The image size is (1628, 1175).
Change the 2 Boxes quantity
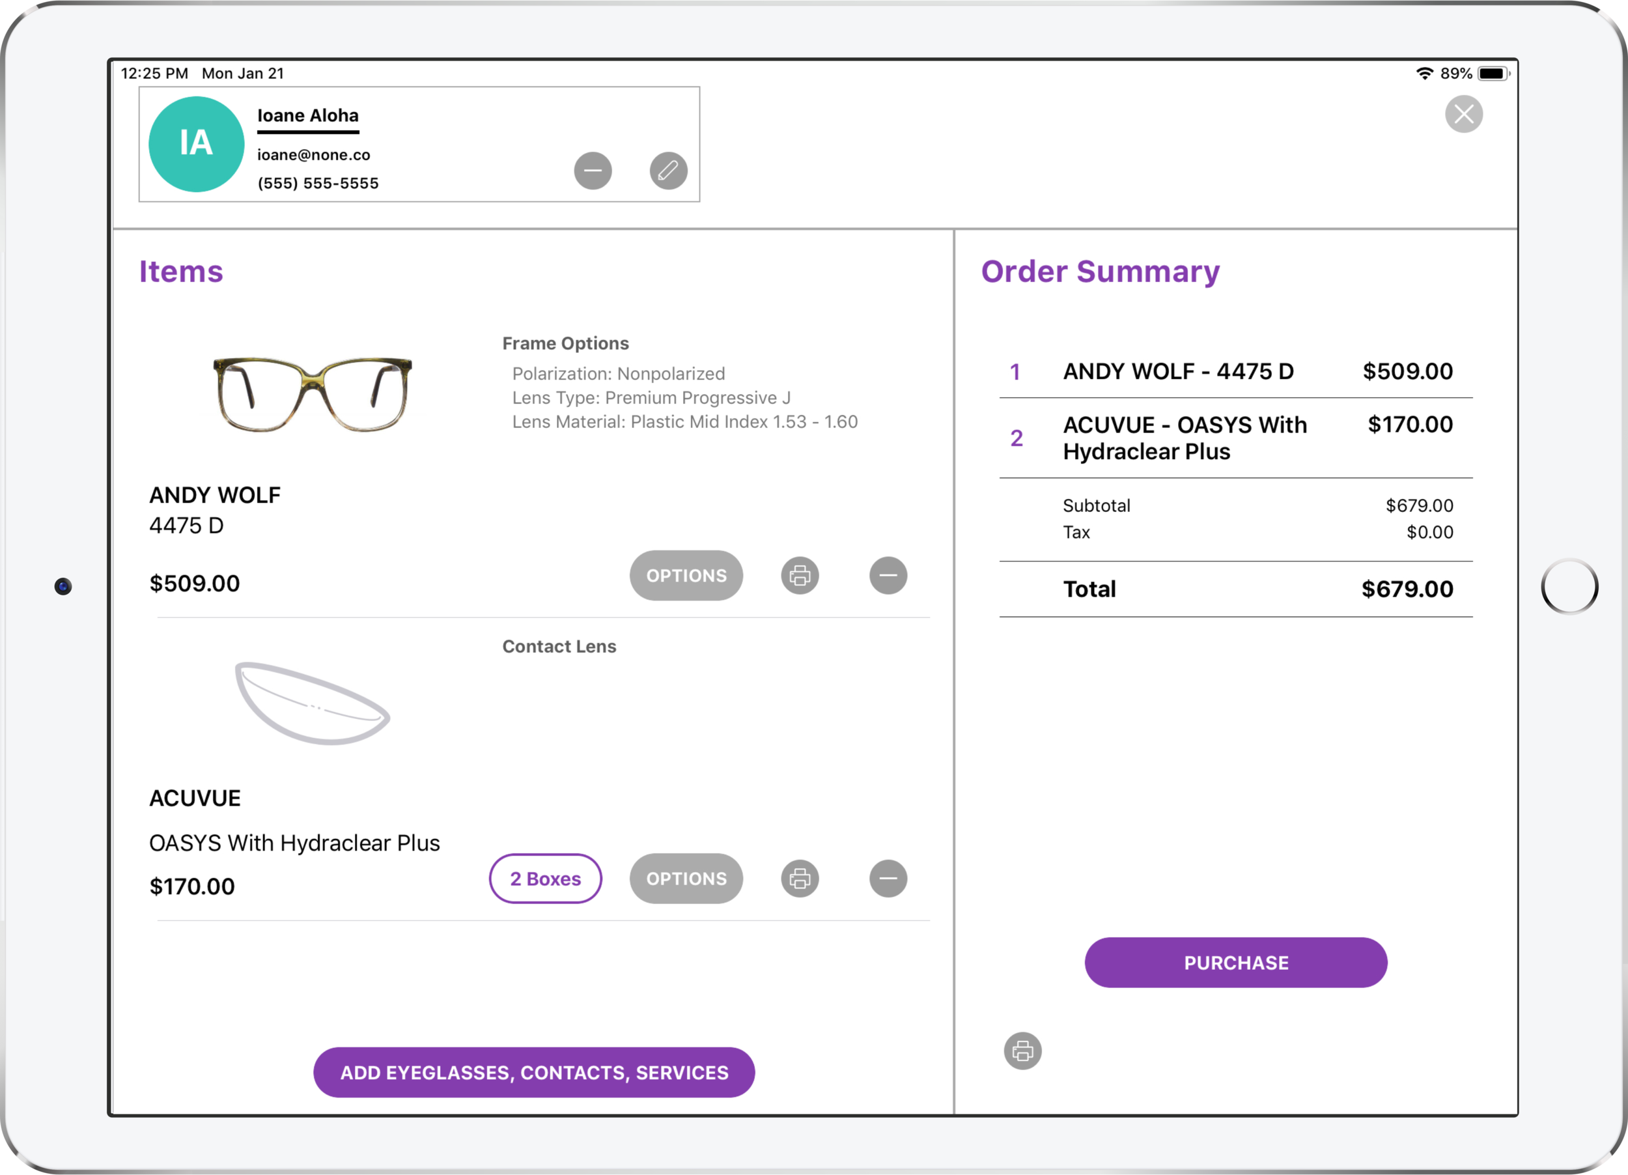(x=546, y=879)
